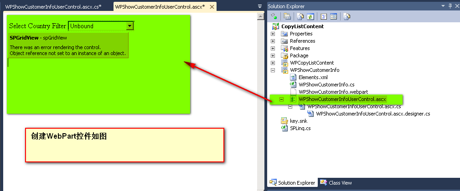Click the WPShowCustomerInfo.cs file icon
The height and width of the screenshot is (191, 460).
pyautogui.click(x=293, y=85)
